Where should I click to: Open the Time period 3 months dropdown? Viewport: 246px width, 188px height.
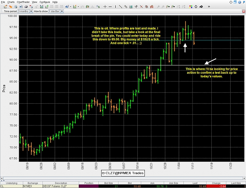coord(25,11)
